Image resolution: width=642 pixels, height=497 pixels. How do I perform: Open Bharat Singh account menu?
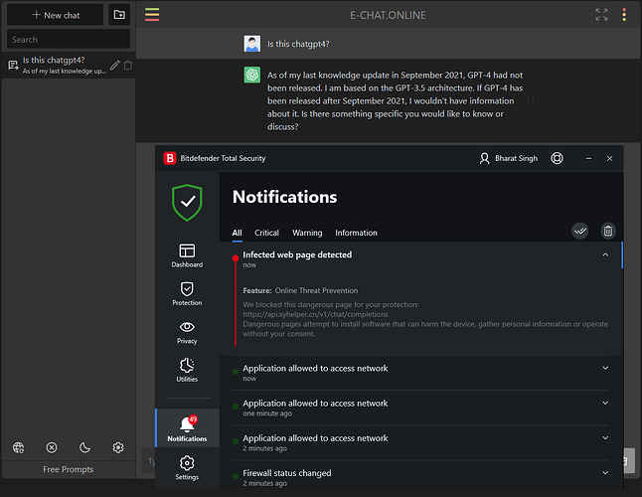point(508,158)
